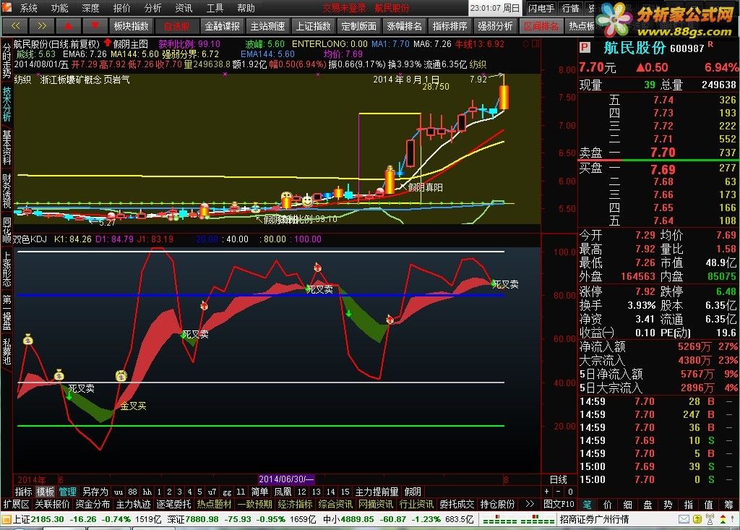Click the red diamond icon above the chart
This screenshot has height=530, width=740.
tap(526, 43)
